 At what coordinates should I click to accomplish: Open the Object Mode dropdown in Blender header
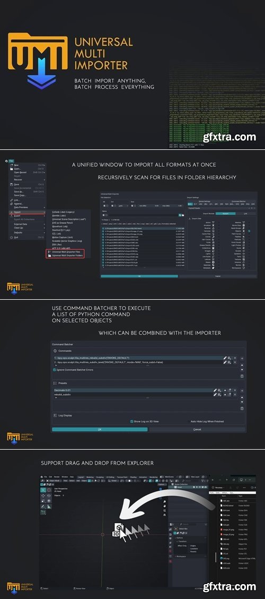pyautogui.click(x=54, y=480)
